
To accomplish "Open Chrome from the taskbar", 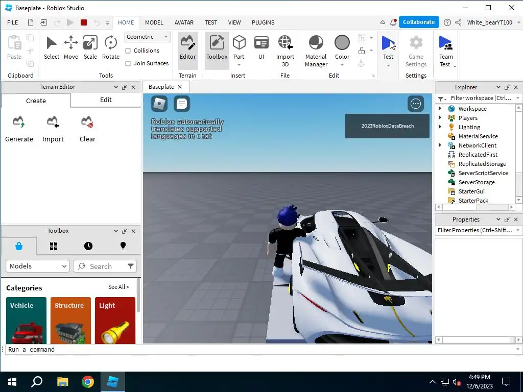I will [x=88, y=382].
